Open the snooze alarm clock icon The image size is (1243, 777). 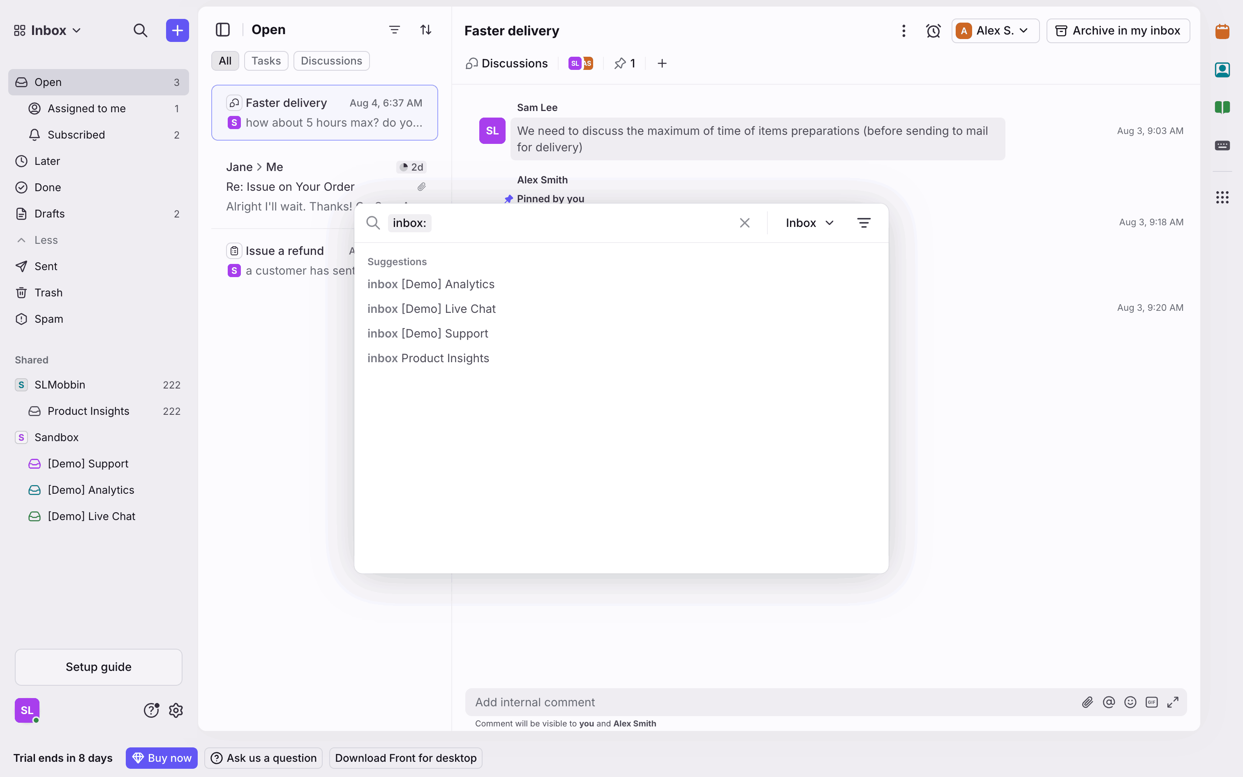point(933,31)
